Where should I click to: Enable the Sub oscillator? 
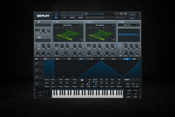(x=36, y=22)
